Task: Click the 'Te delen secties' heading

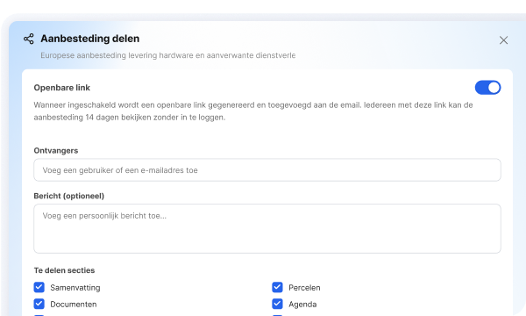Action: pos(64,270)
